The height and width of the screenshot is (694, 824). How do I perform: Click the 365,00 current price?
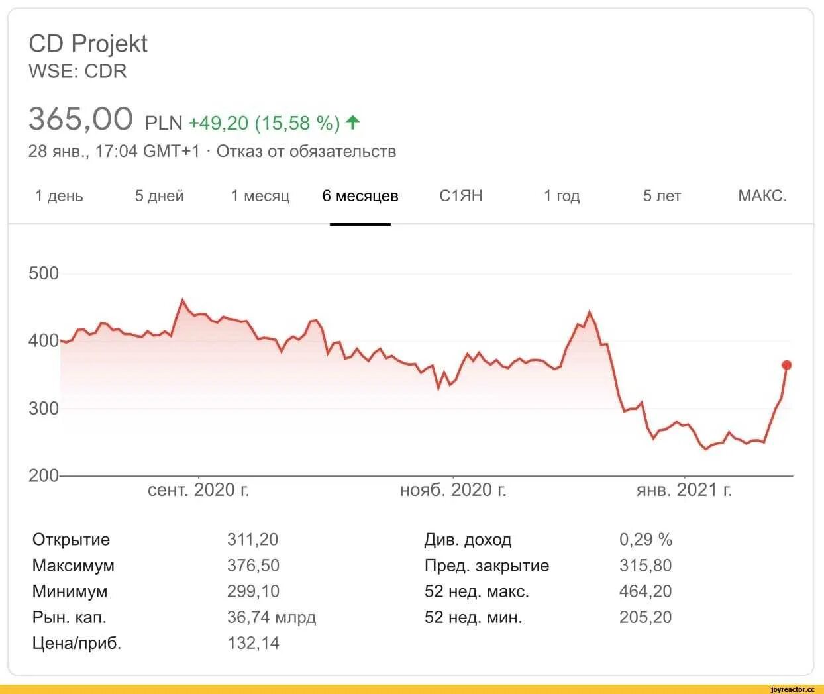point(81,119)
